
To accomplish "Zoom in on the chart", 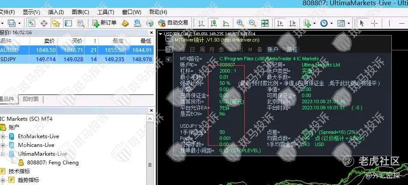I will point(240,23).
